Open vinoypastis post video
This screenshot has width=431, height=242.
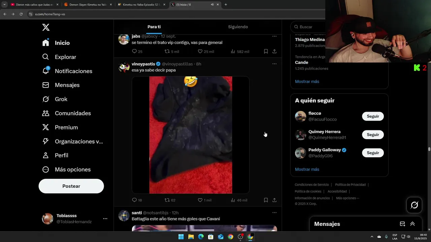(x=191, y=135)
